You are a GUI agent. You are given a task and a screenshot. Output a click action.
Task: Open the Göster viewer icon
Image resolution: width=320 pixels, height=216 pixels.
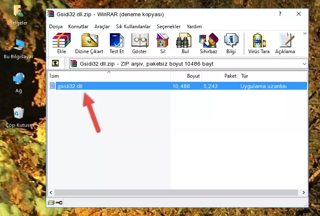click(139, 43)
